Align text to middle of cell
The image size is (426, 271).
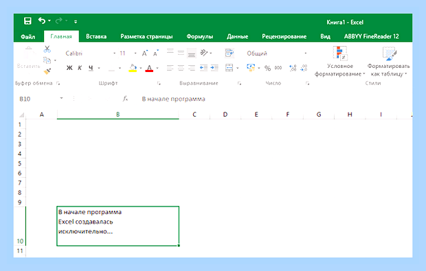click(181, 53)
